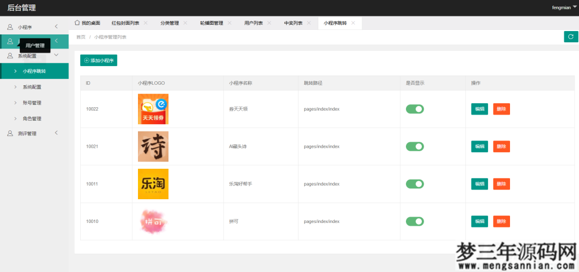The height and width of the screenshot is (272, 579).
Task: Switch to 红包封面列表 tab
Action: pos(125,23)
